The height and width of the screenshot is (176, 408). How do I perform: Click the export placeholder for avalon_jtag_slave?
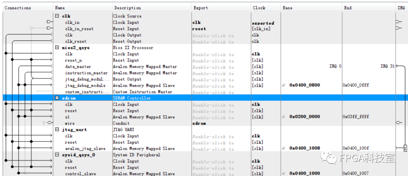213,149
